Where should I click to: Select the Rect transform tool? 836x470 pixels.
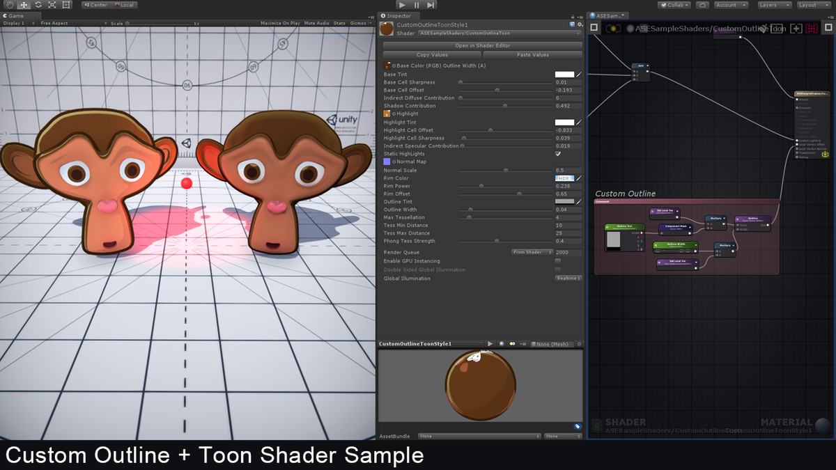point(66,5)
